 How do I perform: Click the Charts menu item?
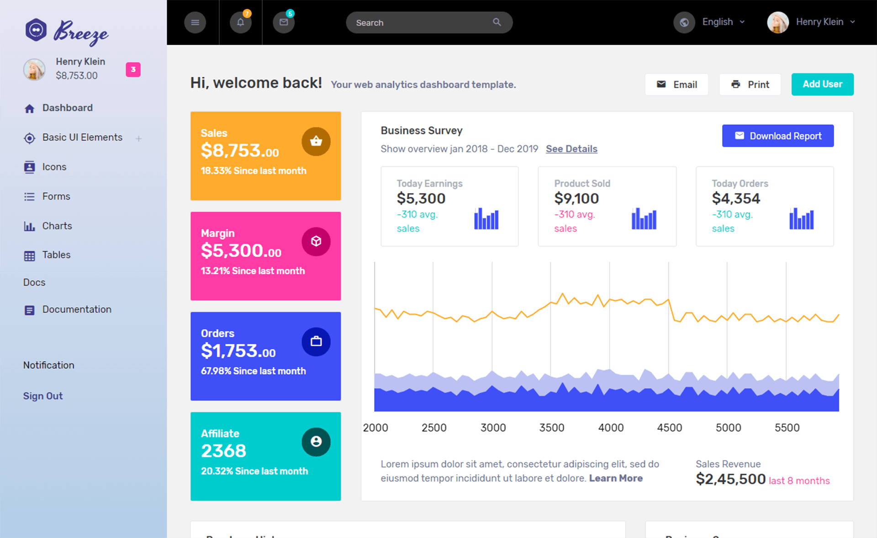(57, 226)
